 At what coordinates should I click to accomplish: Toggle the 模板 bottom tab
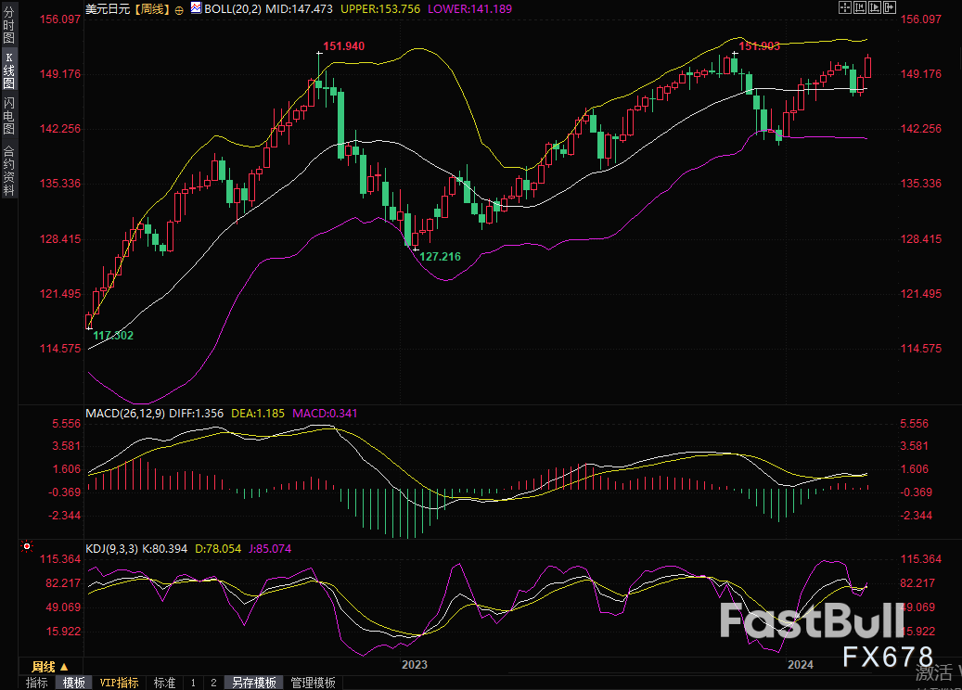point(74,683)
